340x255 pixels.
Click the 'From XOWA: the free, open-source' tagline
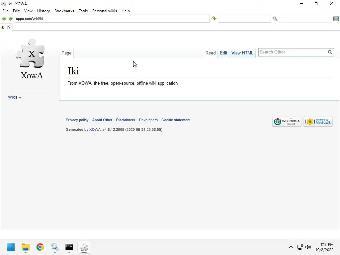click(x=123, y=83)
